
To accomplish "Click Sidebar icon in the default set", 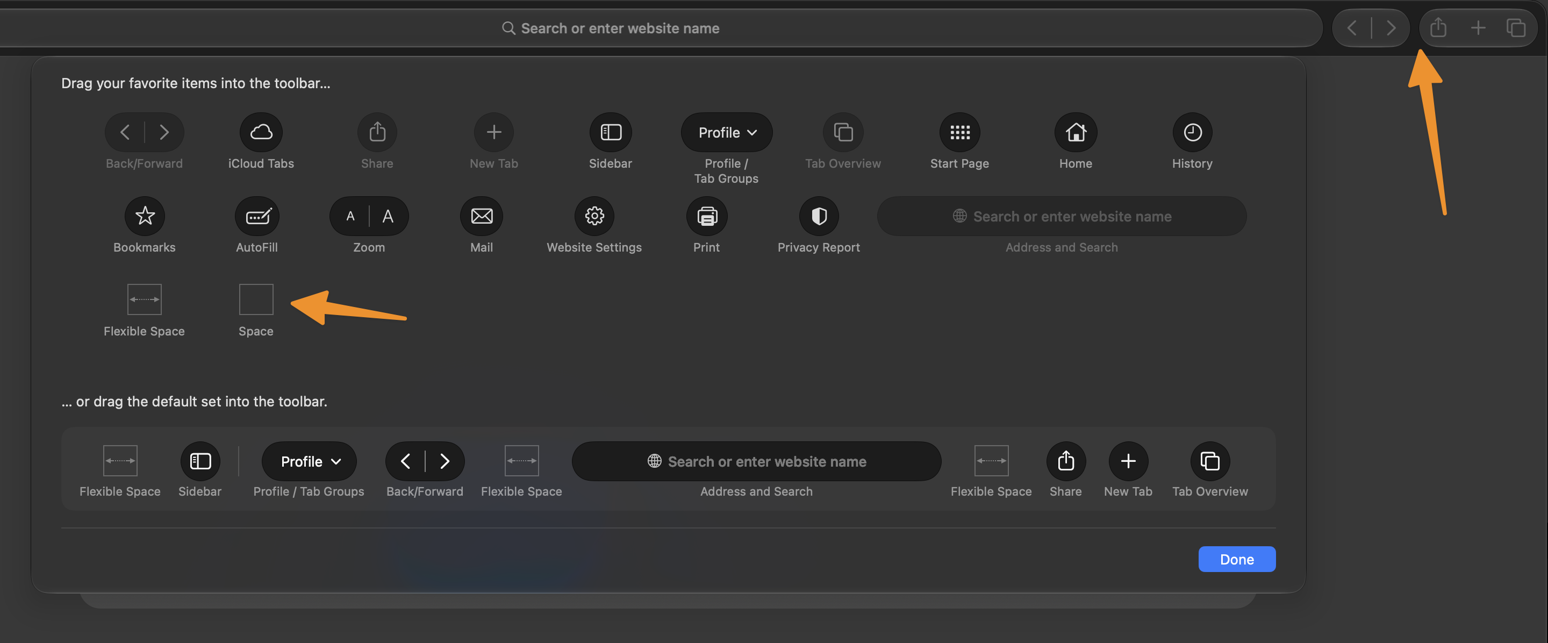I will click(200, 461).
